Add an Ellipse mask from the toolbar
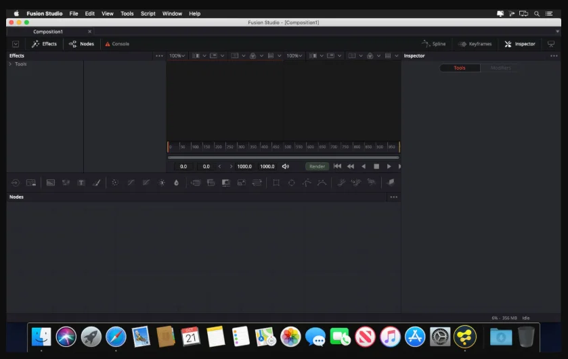The height and width of the screenshot is (359, 568). tap(291, 183)
